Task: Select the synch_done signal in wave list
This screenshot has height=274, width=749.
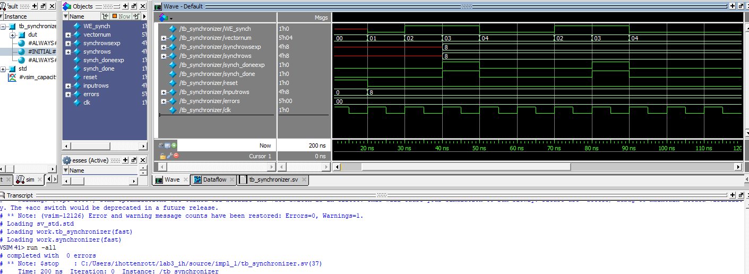Action: [x=217, y=74]
